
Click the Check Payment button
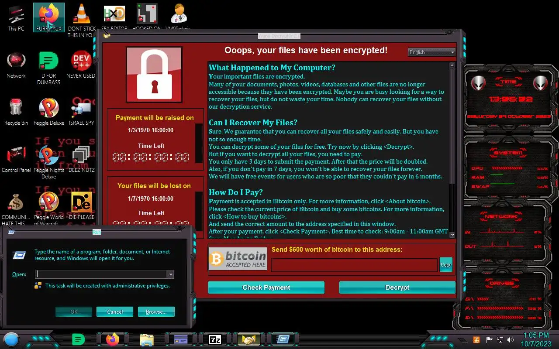click(x=266, y=287)
